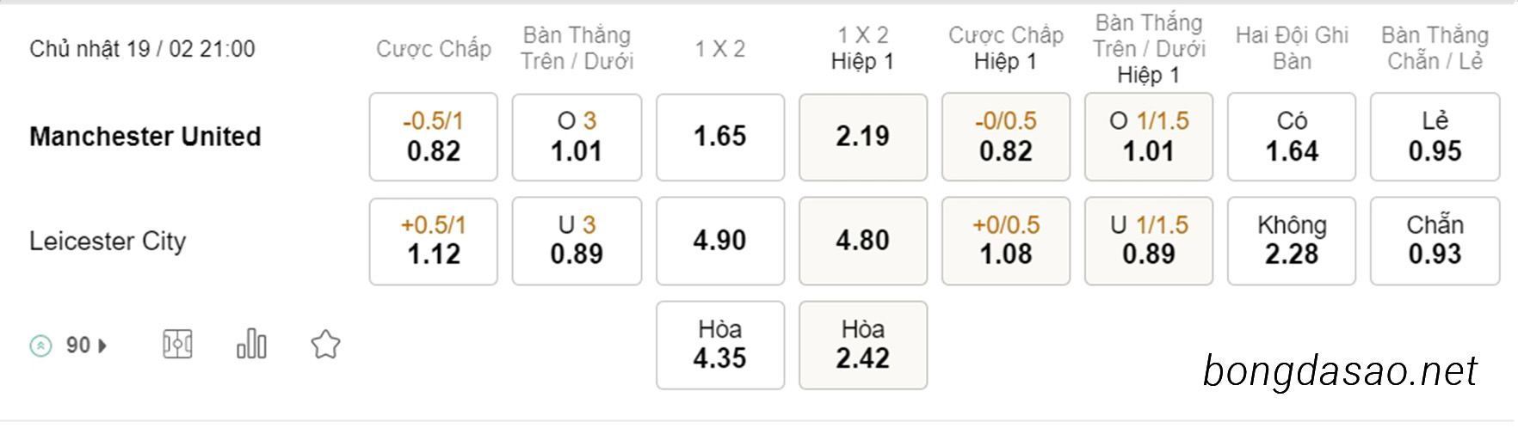Viewport: 1518px width, 428px height.
Task: Select both teams score Không 2.28
Action: (1292, 241)
